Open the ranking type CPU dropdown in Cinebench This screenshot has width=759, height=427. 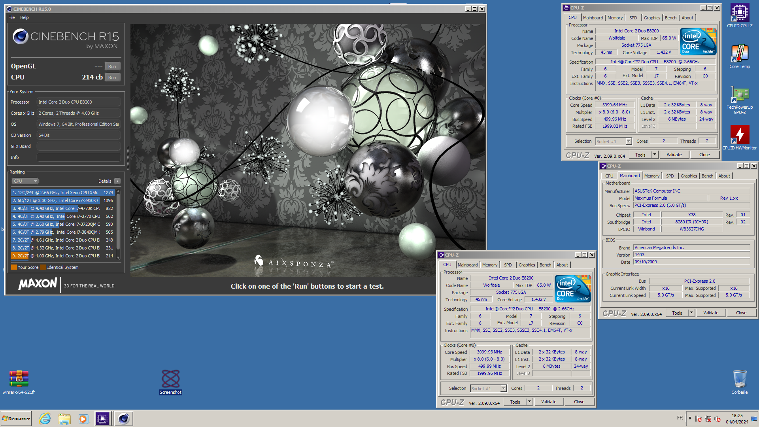(x=25, y=181)
